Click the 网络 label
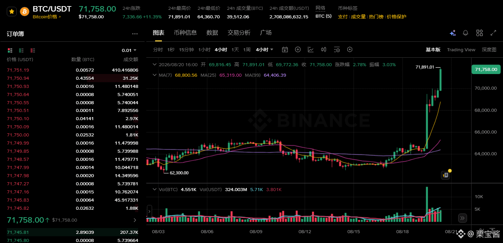This screenshot has width=503, height=243. click(320, 8)
